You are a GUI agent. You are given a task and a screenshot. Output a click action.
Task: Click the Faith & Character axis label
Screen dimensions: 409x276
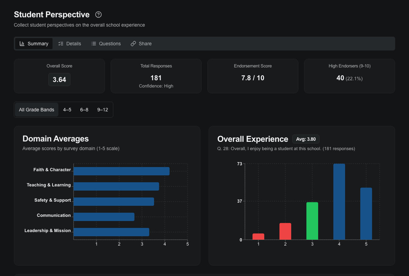pos(52,170)
